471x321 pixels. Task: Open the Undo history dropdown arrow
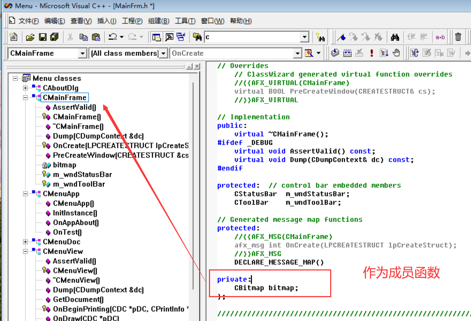pyautogui.click(x=122, y=37)
